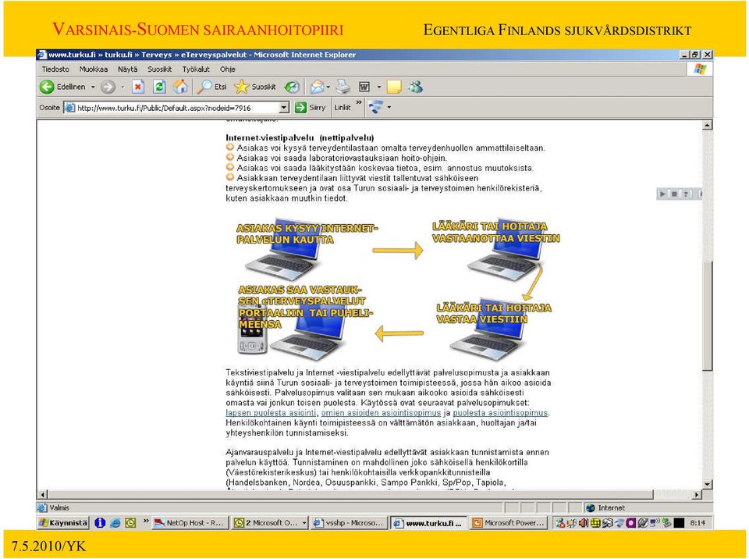Open the Työkalut menu
The image size is (749, 559).
point(196,69)
